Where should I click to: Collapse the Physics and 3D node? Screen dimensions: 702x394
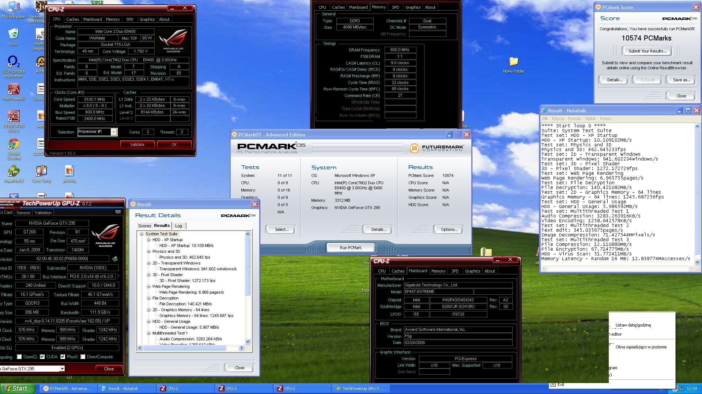click(149, 251)
